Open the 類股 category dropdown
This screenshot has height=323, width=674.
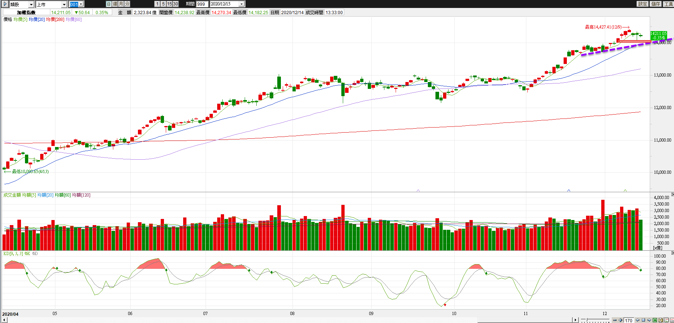coord(31,4)
